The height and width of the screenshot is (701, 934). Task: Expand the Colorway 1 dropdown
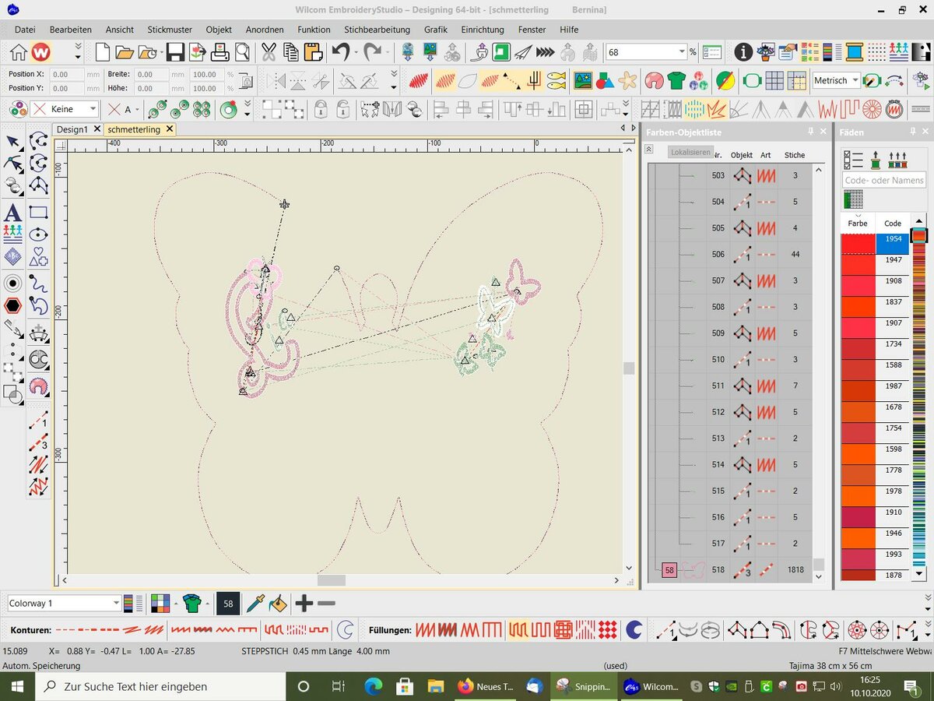(117, 603)
